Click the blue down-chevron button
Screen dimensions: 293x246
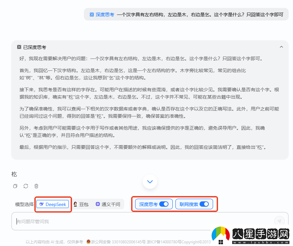tap(150, 182)
